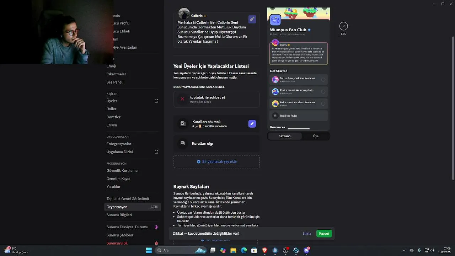Close settings with the ESC circle button

point(343,26)
